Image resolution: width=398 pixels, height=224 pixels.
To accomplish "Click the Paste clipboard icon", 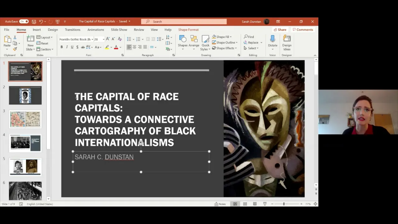I will 7,40.
